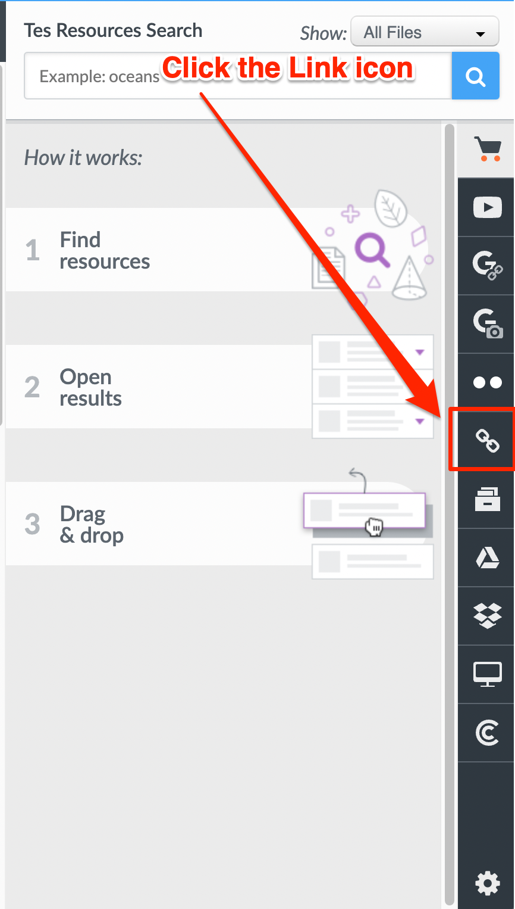Image resolution: width=515 pixels, height=909 pixels.
Task: Open the Tes Resources shopping cart tab
Action: (x=487, y=149)
